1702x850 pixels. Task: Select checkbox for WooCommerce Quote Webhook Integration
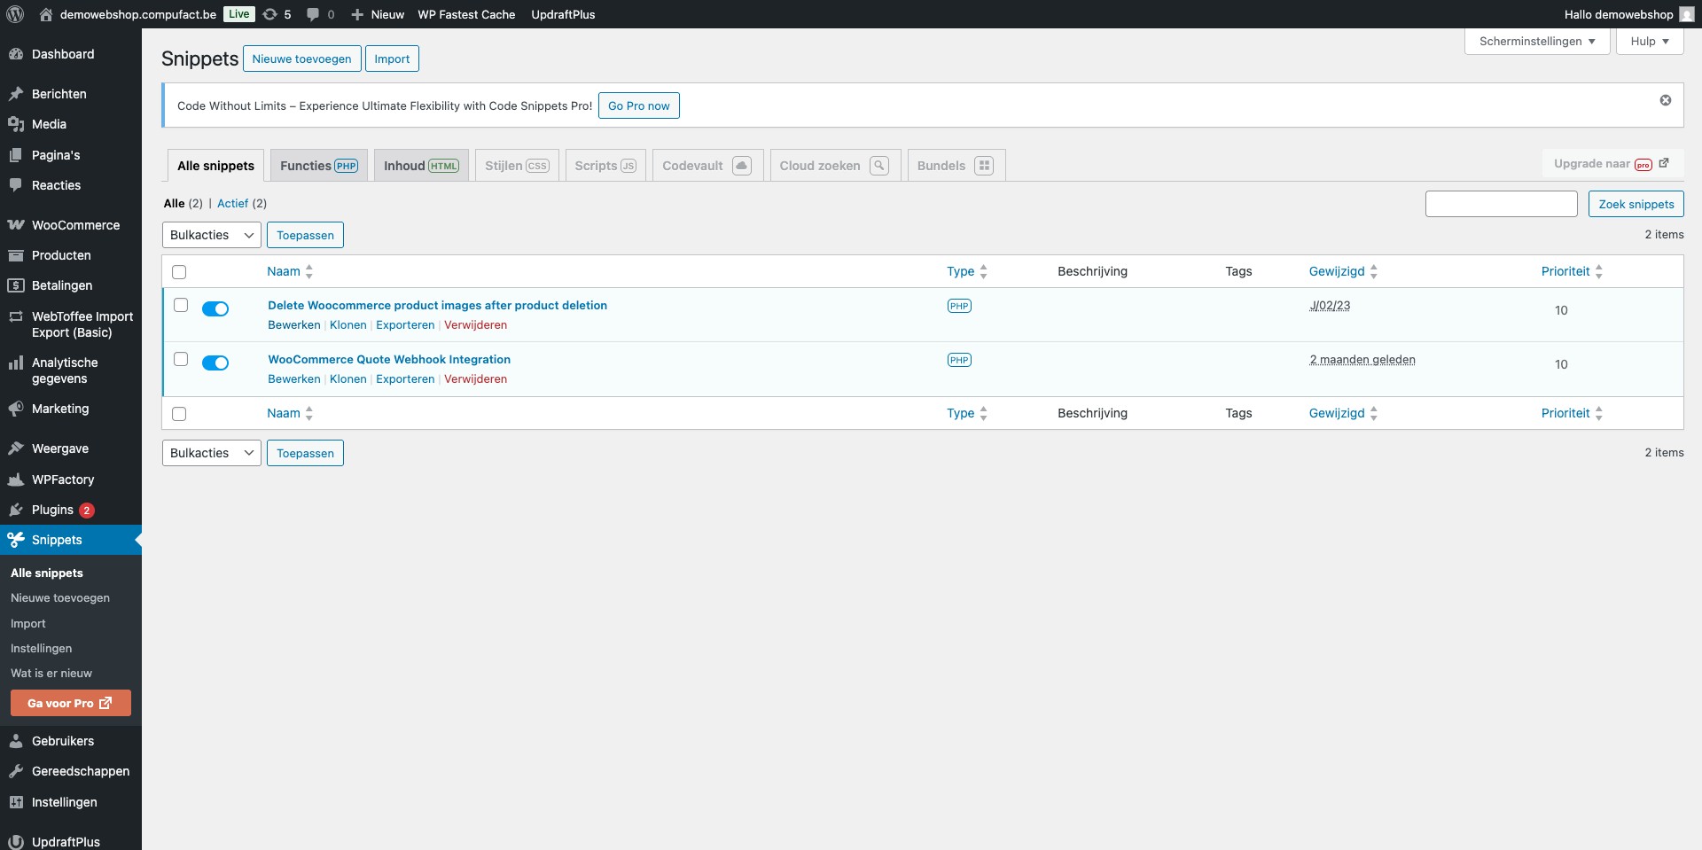click(x=181, y=359)
